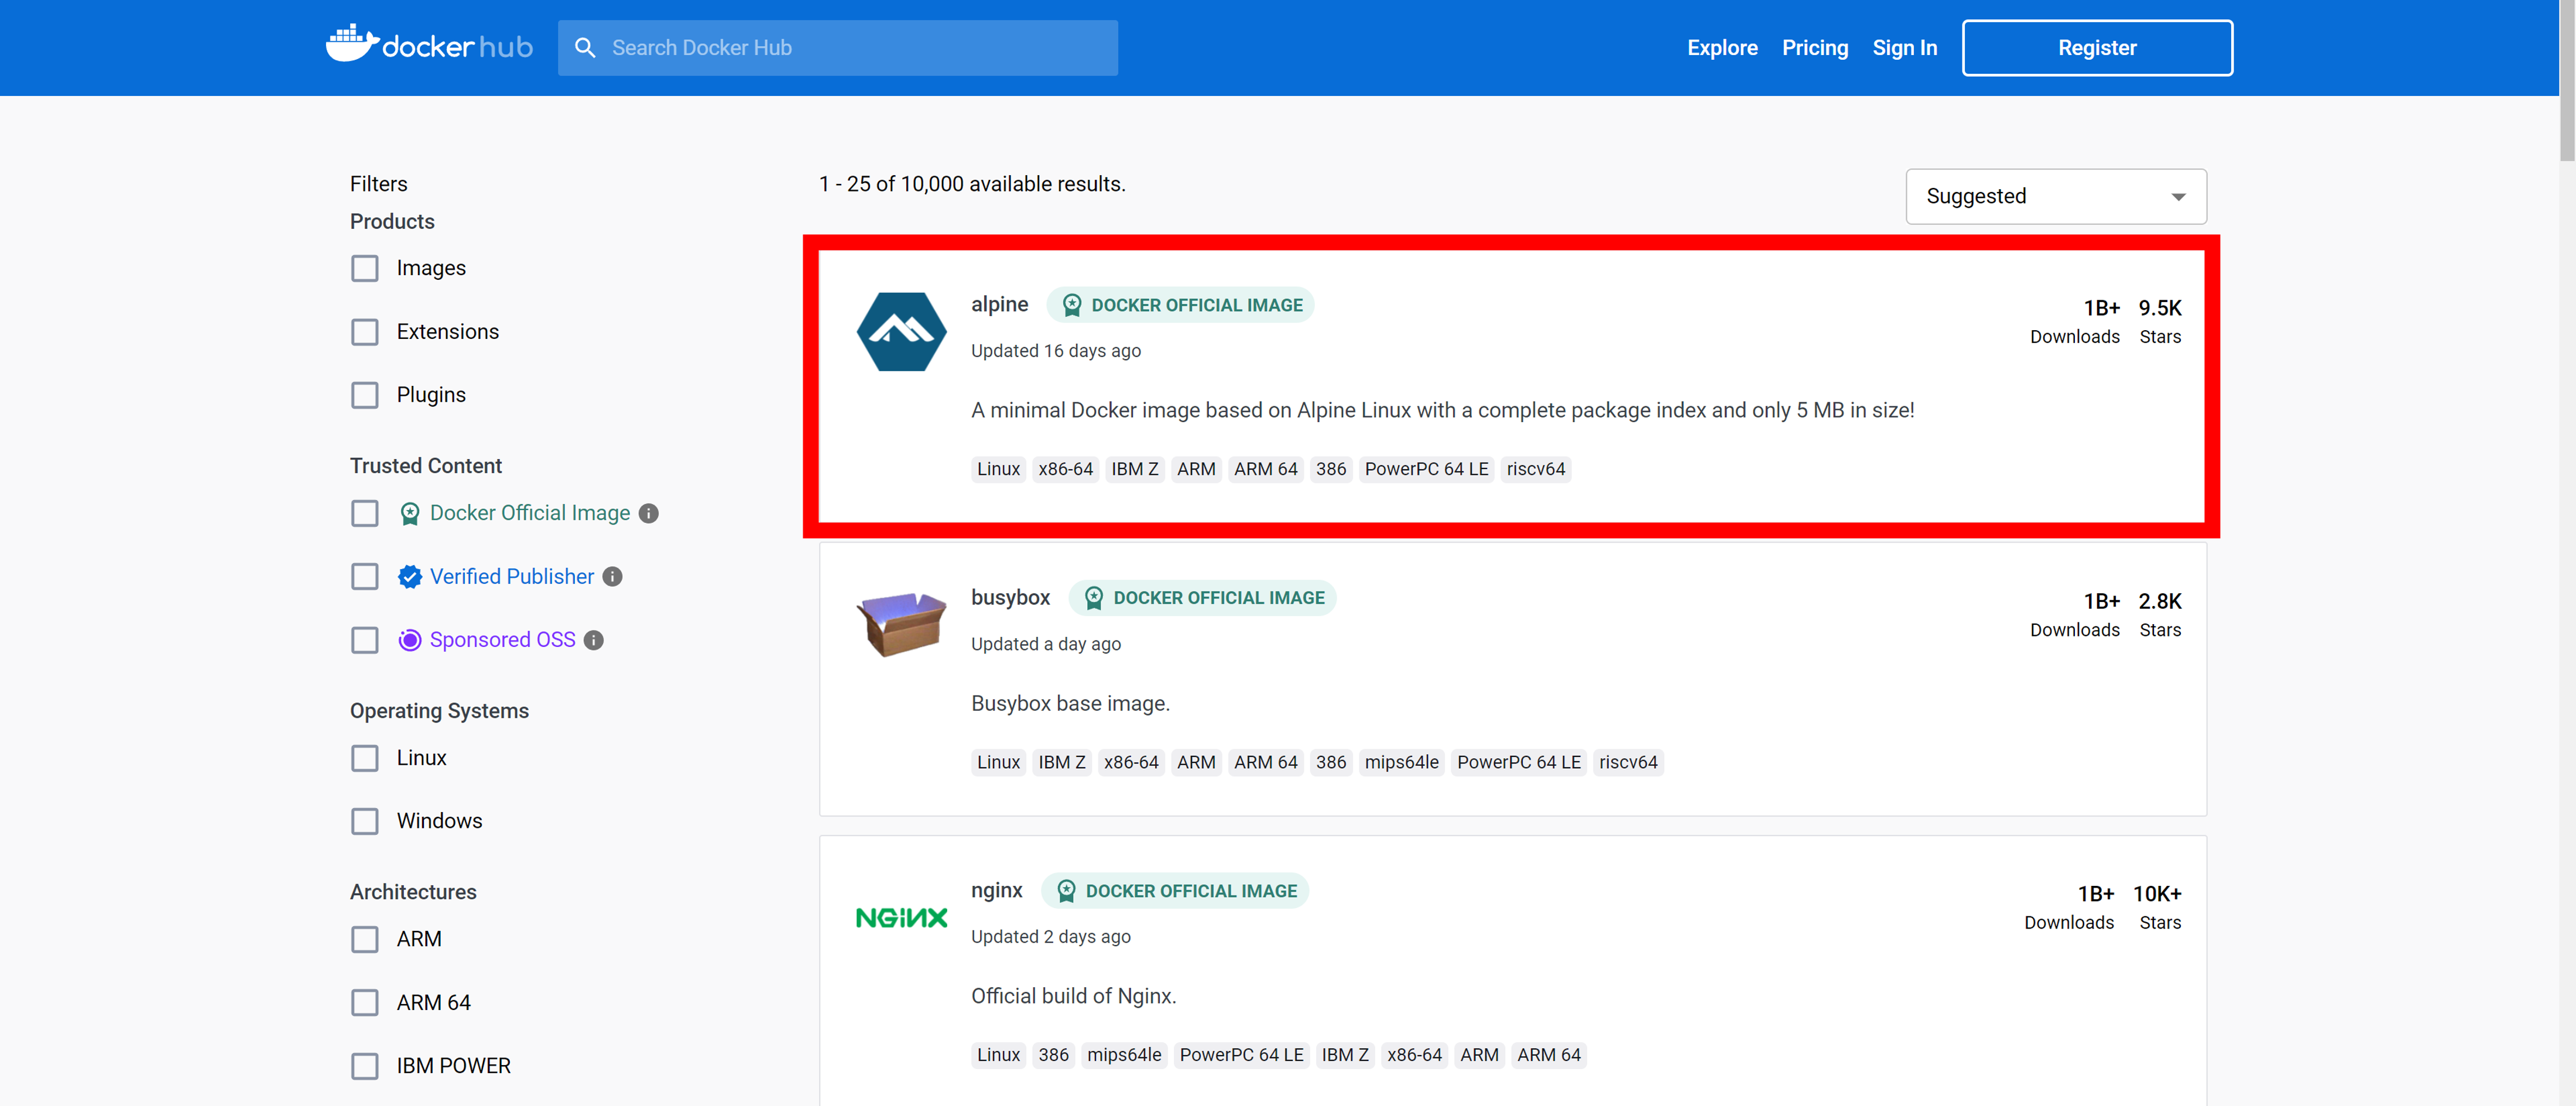Screen dimensions: 2576x1106
Task: Click the official badge icon next to alpine
Action: tap(1072, 305)
